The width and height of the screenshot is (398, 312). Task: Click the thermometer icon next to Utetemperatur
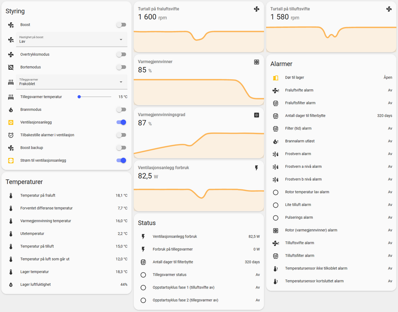[x=11, y=234]
